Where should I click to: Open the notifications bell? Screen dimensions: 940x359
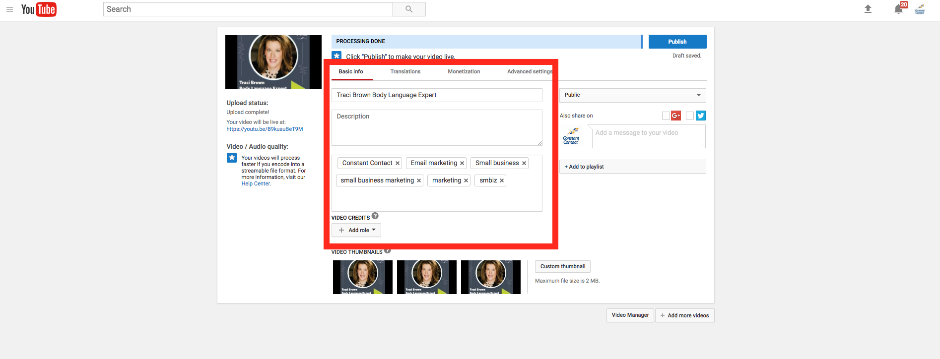[x=898, y=9]
